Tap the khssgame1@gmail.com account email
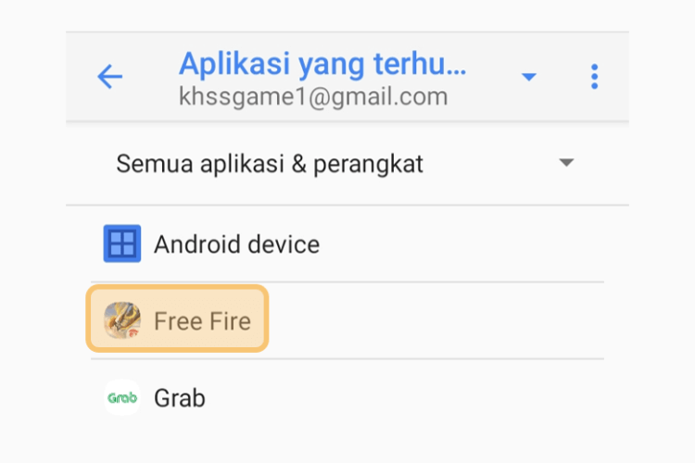 click(313, 96)
